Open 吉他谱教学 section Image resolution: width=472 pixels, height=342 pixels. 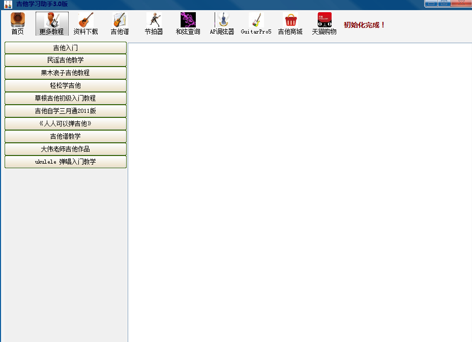click(66, 136)
